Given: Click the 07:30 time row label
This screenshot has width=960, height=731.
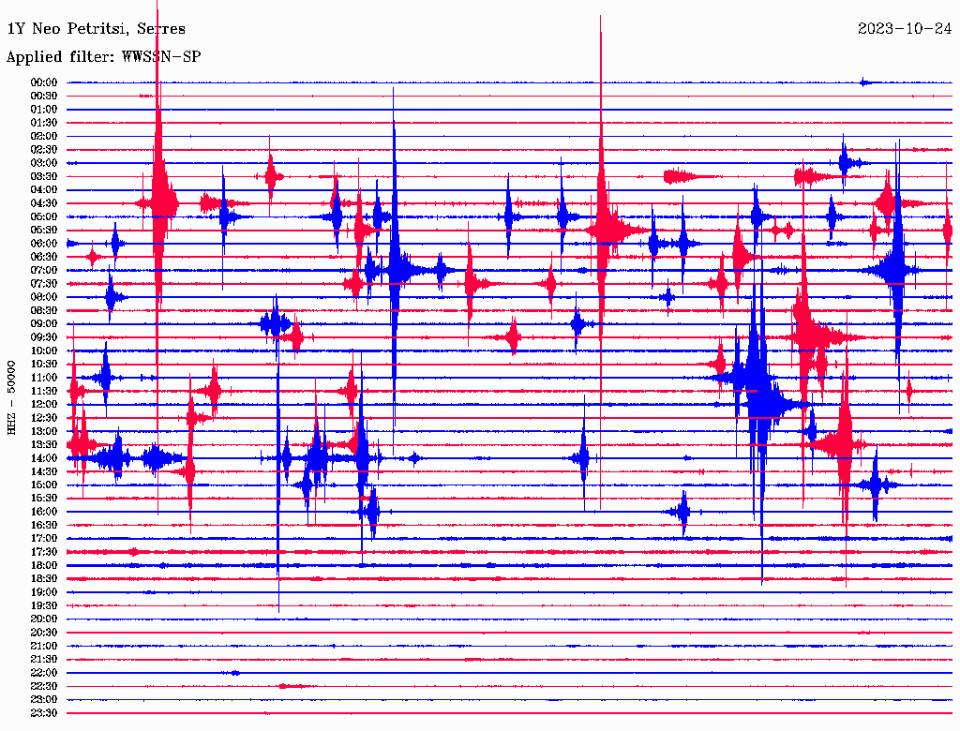Looking at the screenshot, I should (x=44, y=284).
